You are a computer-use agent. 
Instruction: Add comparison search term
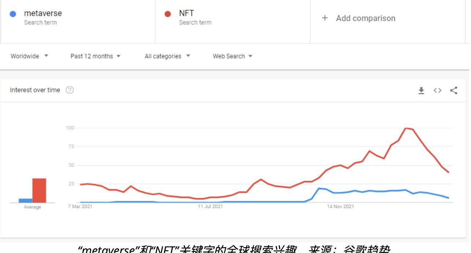click(x=366, y=18)
